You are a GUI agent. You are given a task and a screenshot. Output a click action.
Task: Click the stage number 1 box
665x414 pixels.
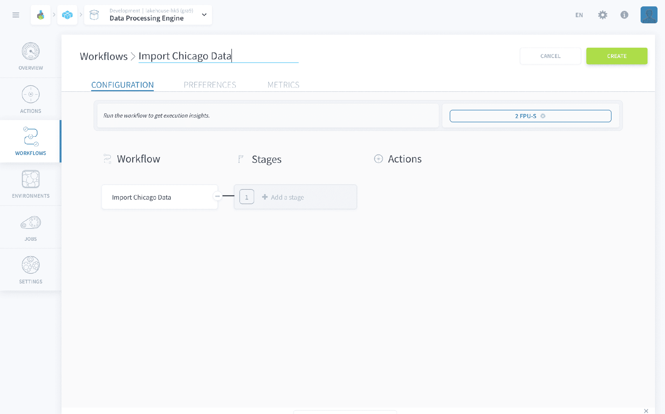coord(247,197)
